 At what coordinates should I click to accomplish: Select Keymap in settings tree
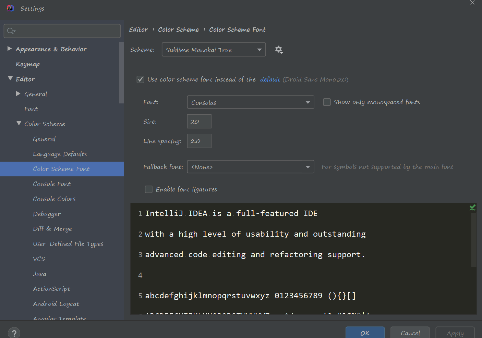coord(28,64)
